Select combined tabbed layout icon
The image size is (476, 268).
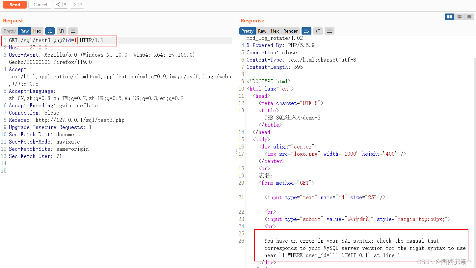(469, 17)
